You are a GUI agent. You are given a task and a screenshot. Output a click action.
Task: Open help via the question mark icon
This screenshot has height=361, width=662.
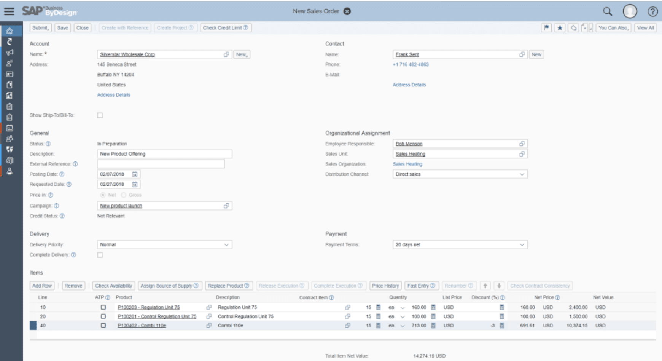(652, 11)
